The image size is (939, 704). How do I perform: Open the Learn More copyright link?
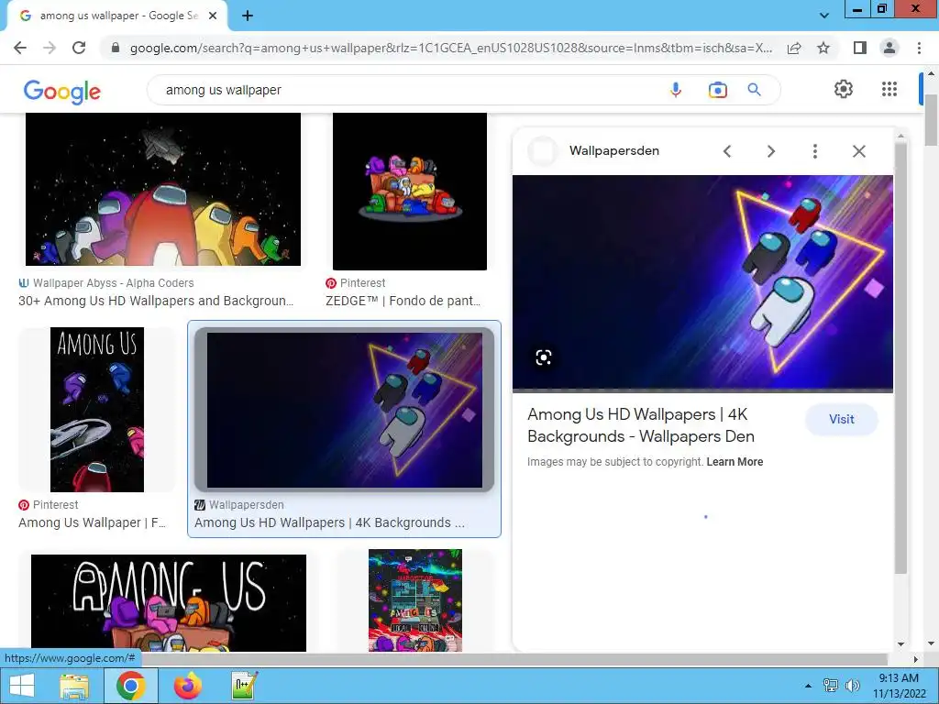[735, 462]
